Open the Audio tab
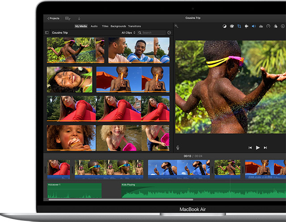Screen dimensions: 286x222 point(94,26)
